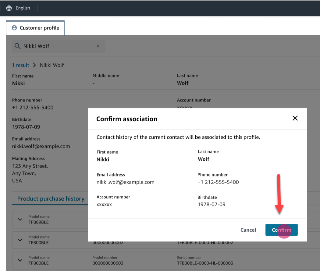Expand the TFB89BLE model row

pos(20,219)
